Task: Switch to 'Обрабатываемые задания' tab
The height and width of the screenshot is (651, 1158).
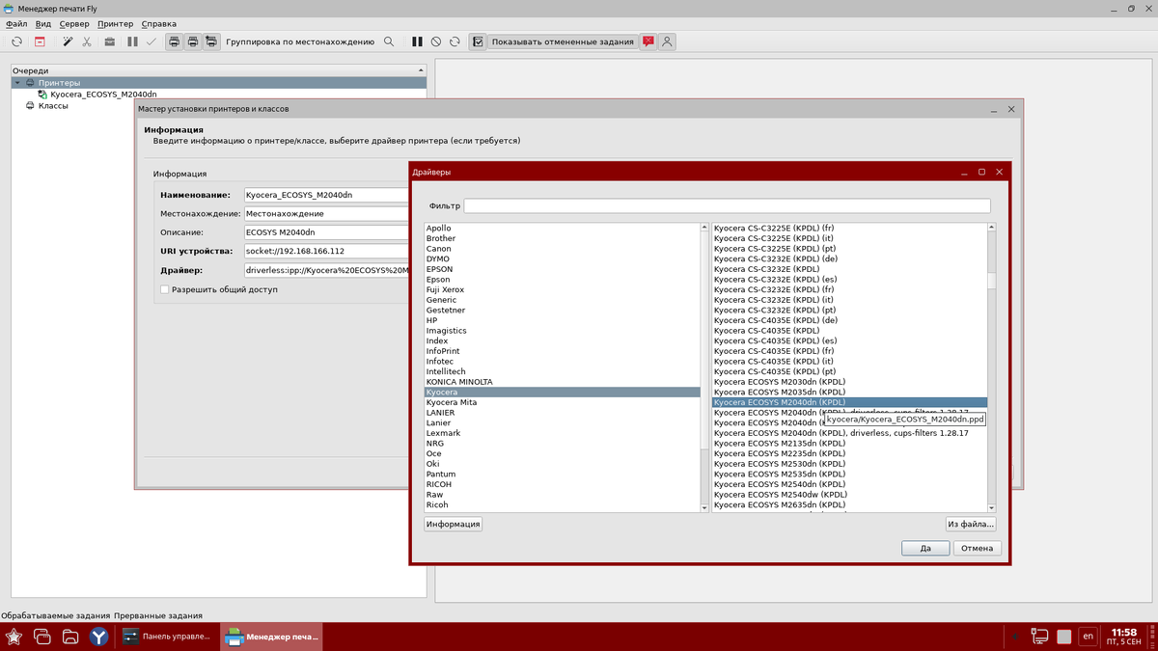Action: [56, 615]
